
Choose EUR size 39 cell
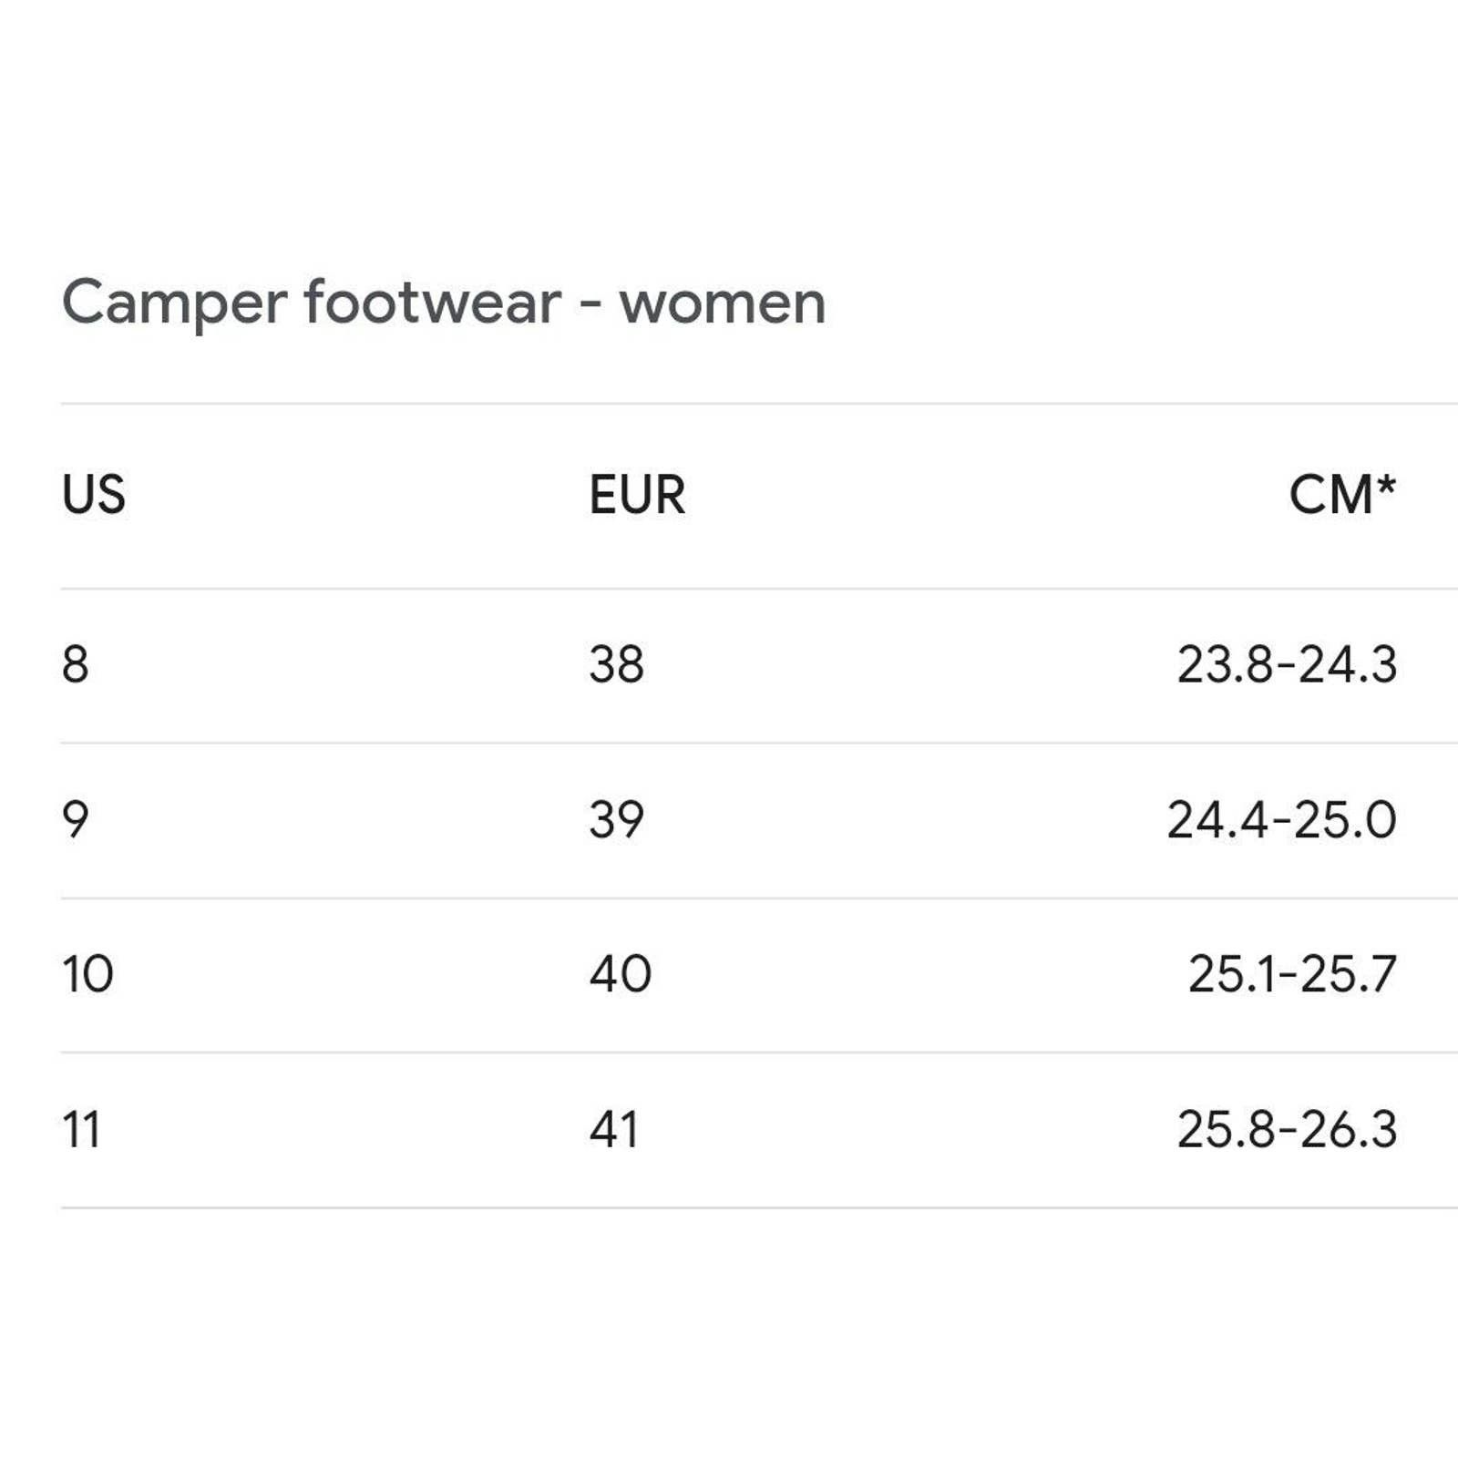pos(616,819)
